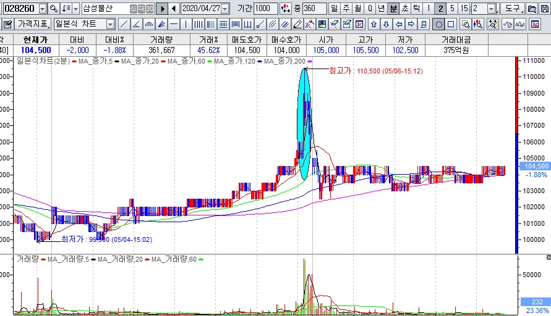Click the erase-all X chart icon
The image size is (551, 316).
[x=359, y=24]
